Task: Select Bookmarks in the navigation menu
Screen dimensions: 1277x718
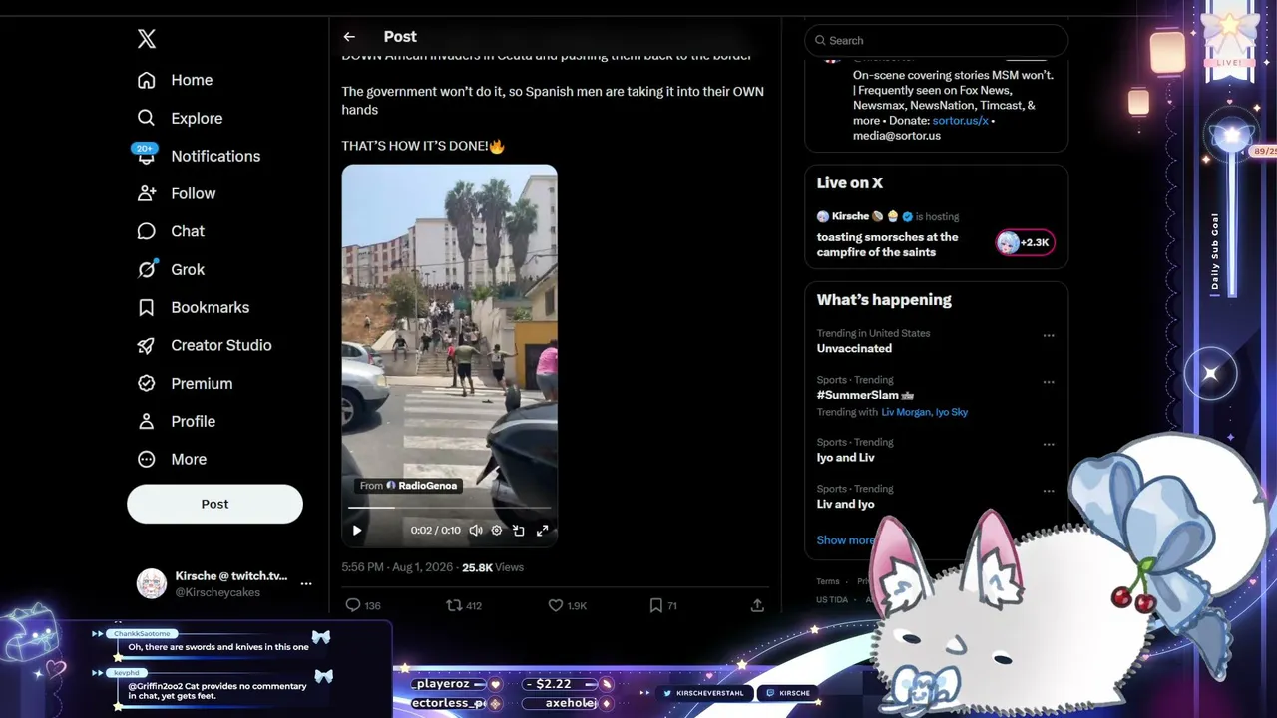Action: pyautogui.click(x=211, y=307)
